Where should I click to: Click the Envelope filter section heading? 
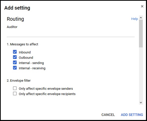[x=19, y=81]
